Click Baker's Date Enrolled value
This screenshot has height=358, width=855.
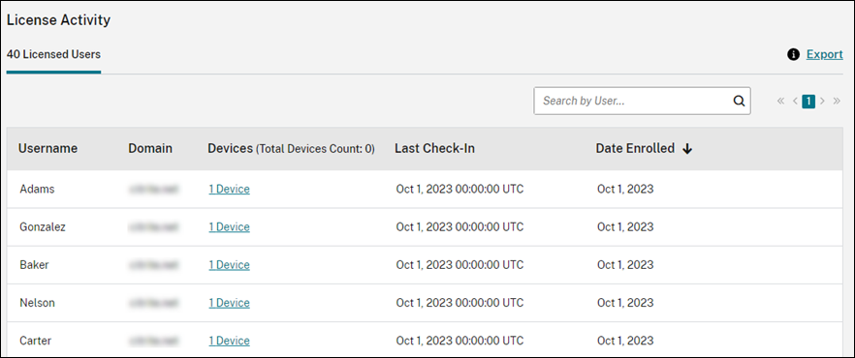(x=625, y=265)
